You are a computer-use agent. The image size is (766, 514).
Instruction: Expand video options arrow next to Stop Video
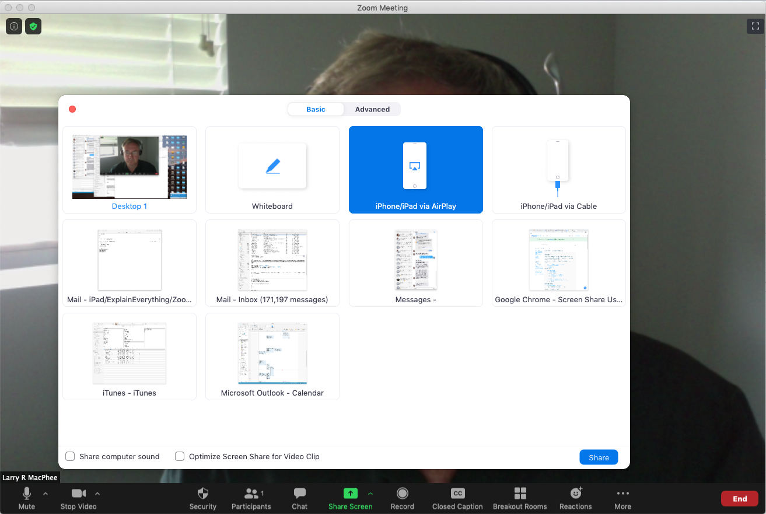point(97,494)
